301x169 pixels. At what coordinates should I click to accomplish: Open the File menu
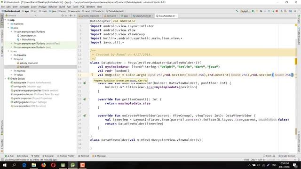coord(3,7)
